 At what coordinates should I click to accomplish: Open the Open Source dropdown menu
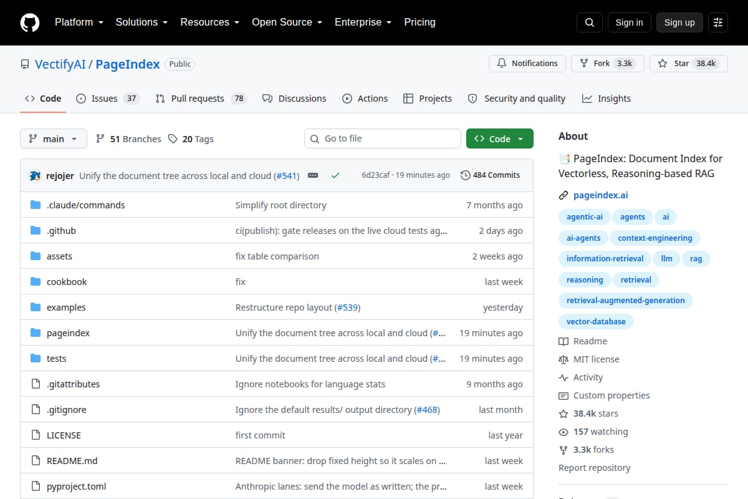pos(287,22)
